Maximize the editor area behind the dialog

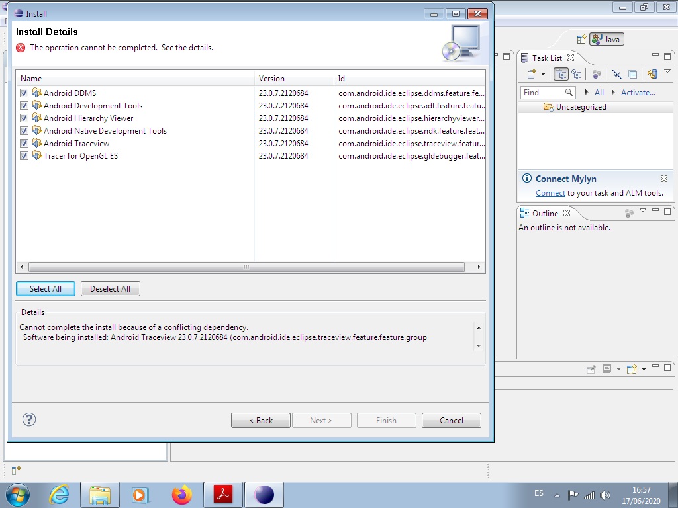pos(507,56)
